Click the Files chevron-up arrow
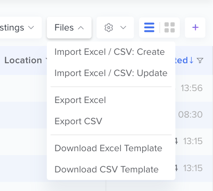 pos(81,28)
